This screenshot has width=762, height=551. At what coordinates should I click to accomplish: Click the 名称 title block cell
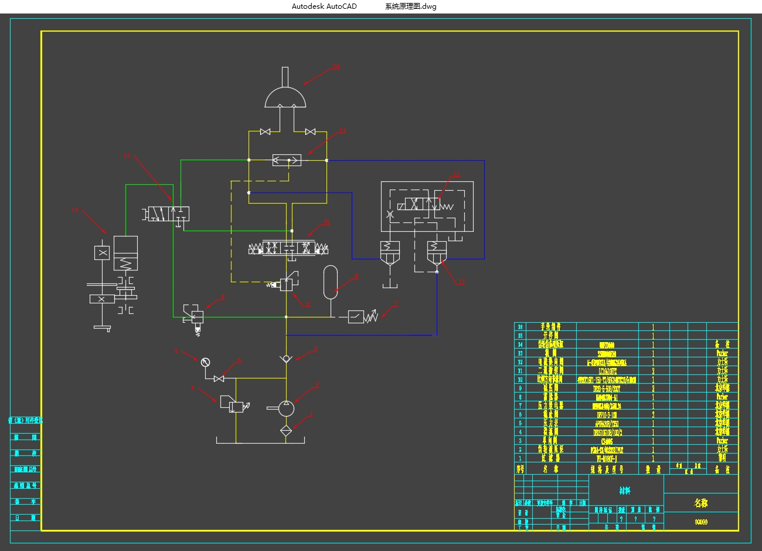(x=700, y=503)
